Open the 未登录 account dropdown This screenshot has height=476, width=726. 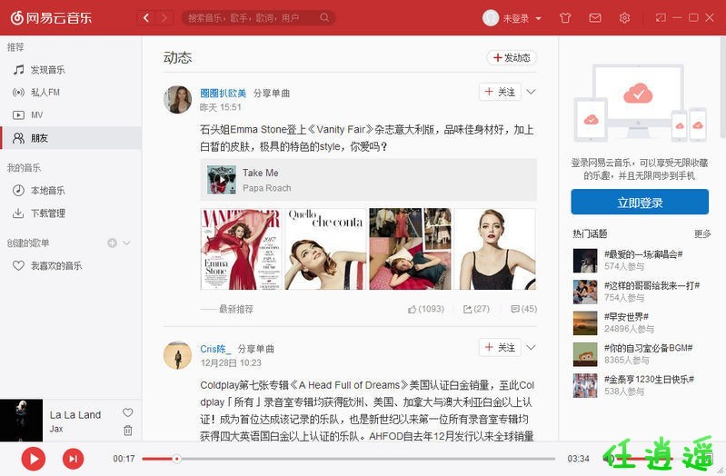[x=522, y=18]
